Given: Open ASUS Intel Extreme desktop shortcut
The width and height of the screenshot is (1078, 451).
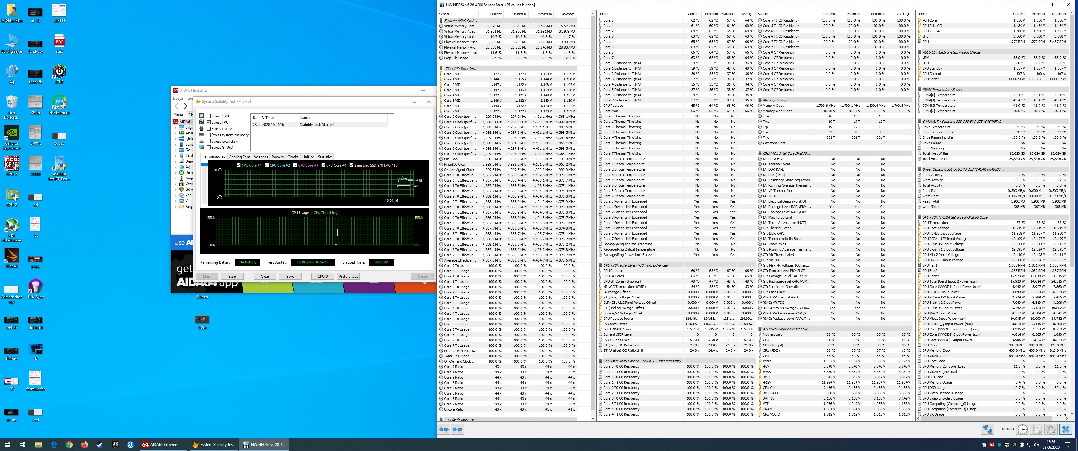Looking at the screenshot, I should [x=60, y=168].
